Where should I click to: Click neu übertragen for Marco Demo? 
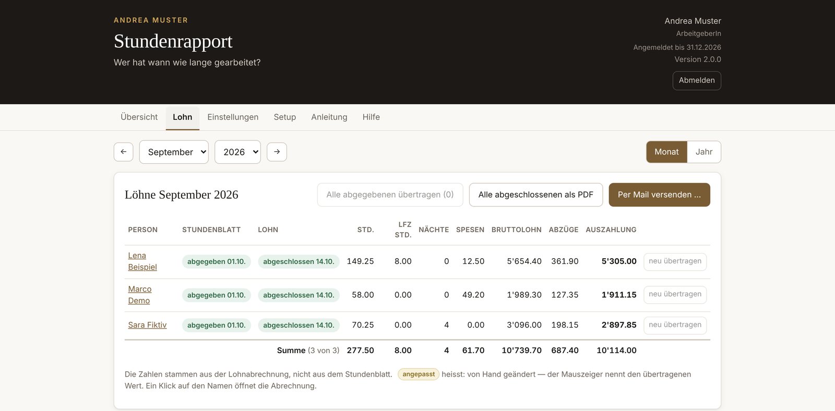click(x=675, y=294)
